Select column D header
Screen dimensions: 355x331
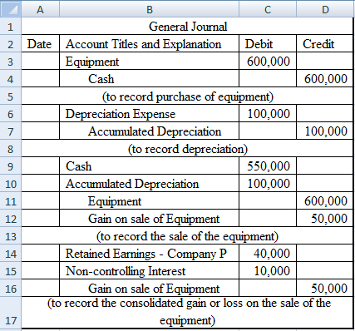click(325, 9)
